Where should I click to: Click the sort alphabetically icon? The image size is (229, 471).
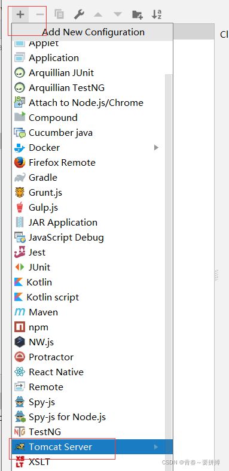[157, 14]
